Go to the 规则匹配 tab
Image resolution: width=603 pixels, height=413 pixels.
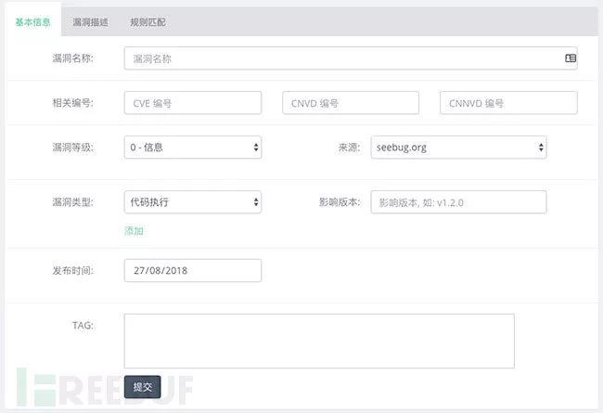coord(148,21)
